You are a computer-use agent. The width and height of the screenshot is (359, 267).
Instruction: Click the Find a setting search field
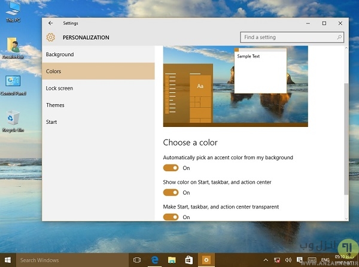click(287, 37)
